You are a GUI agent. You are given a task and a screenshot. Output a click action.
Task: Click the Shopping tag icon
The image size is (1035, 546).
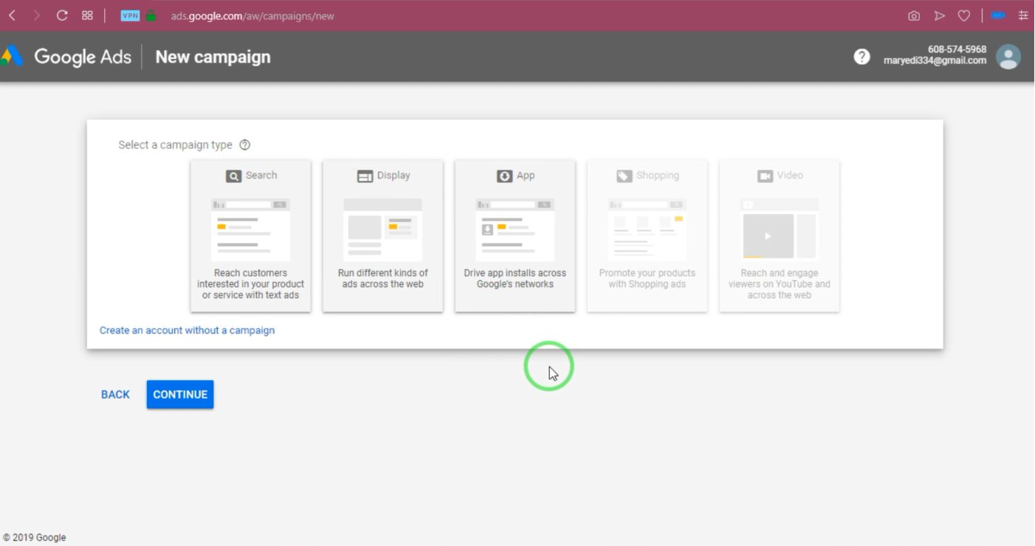click(x=624, y=176)
